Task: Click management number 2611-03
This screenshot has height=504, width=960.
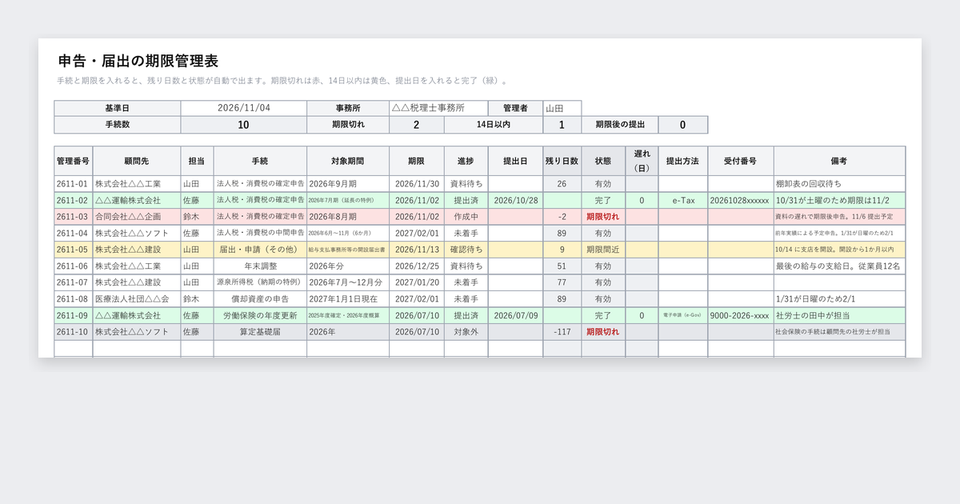Action: (x=74, y=217)
